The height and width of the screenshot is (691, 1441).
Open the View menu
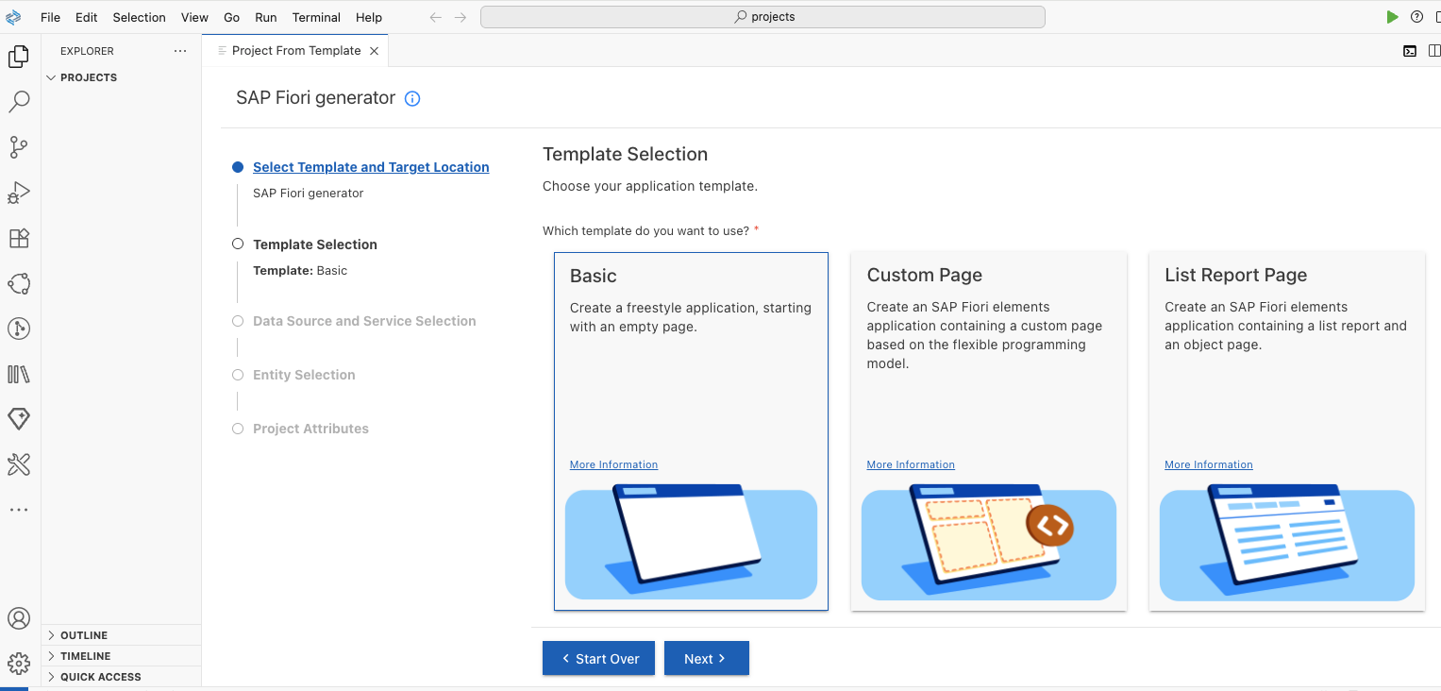point(194,17)
